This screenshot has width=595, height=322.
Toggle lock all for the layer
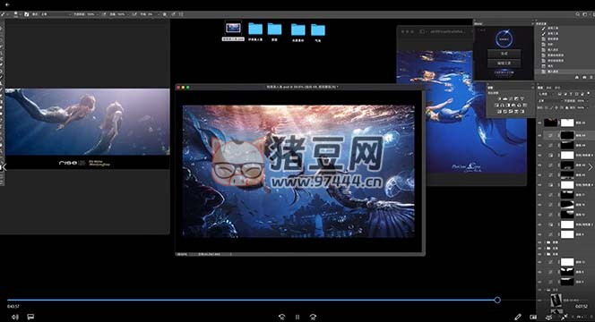coord(566,107)
